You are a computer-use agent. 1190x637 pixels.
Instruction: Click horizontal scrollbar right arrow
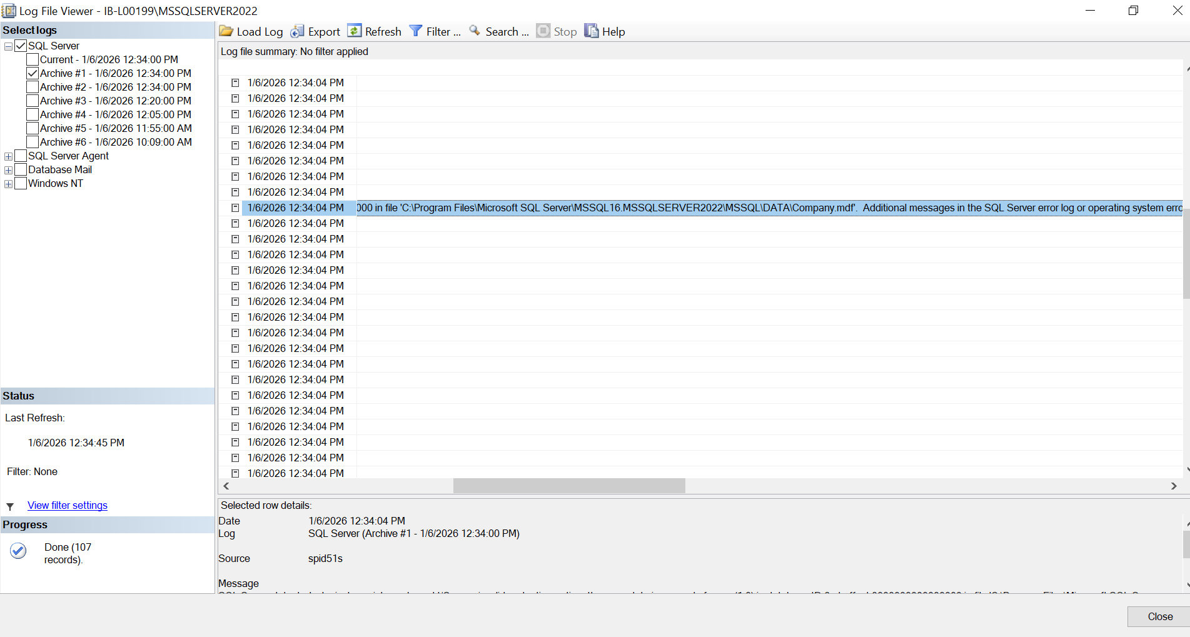pyautogui.click(x=1174, y=486)
